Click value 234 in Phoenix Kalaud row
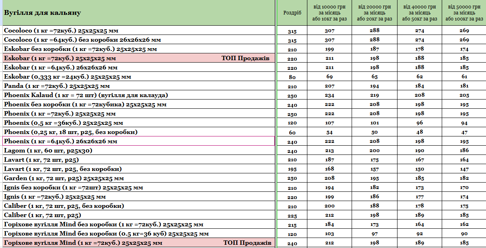 point(329,96)
